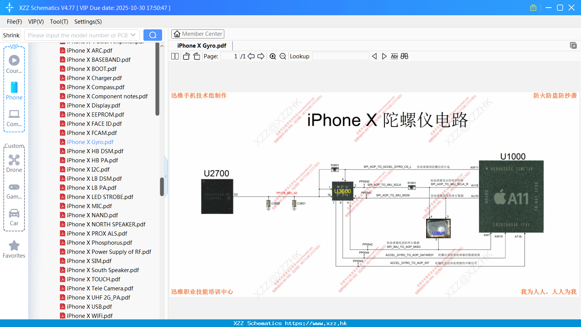Click the file list scroll up arrow
Viewport: 581px width, 327px height.
pos(162,46)
